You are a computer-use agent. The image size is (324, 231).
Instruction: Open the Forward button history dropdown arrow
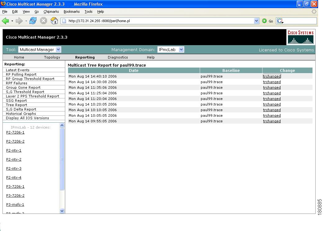(26, 21)
